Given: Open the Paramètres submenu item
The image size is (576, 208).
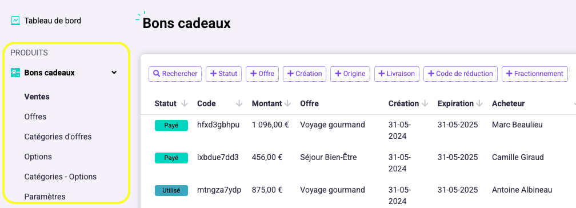Looking at the screenshot, I should point(45,197).
